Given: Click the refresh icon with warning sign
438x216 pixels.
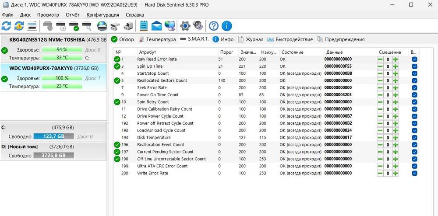Looking at the screenshot, I should (19, 26).
